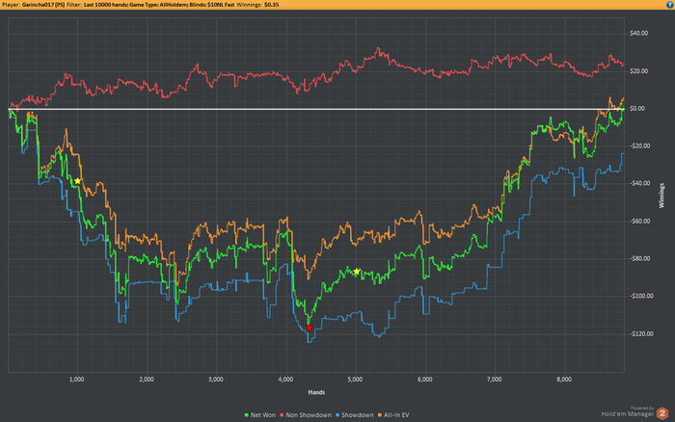Image resolution: width=675 pixels, height=422 pixels.
Task: Click the yellow star marker near hand 1,000
Action: point(77,181)
